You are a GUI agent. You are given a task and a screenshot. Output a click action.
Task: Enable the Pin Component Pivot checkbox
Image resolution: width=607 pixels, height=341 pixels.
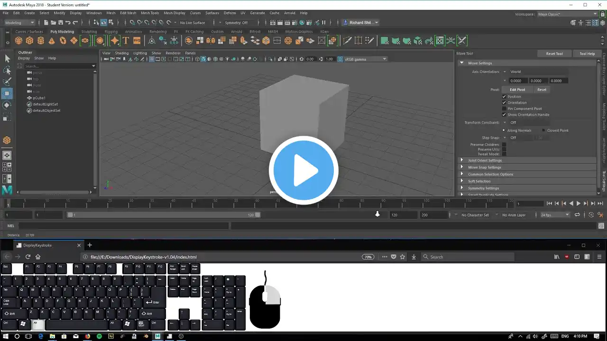(x=504, y=108)
